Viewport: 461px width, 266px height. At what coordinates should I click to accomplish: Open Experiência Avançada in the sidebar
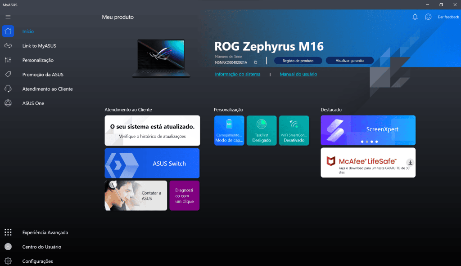click(45, 232)
